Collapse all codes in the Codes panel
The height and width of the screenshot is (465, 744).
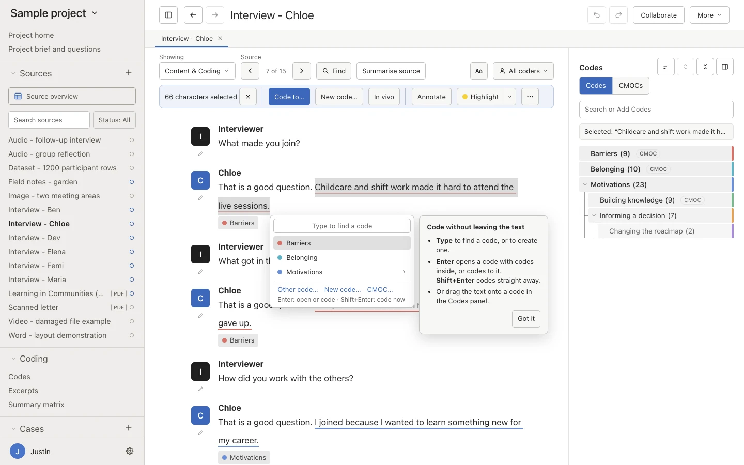coord(705,67)
